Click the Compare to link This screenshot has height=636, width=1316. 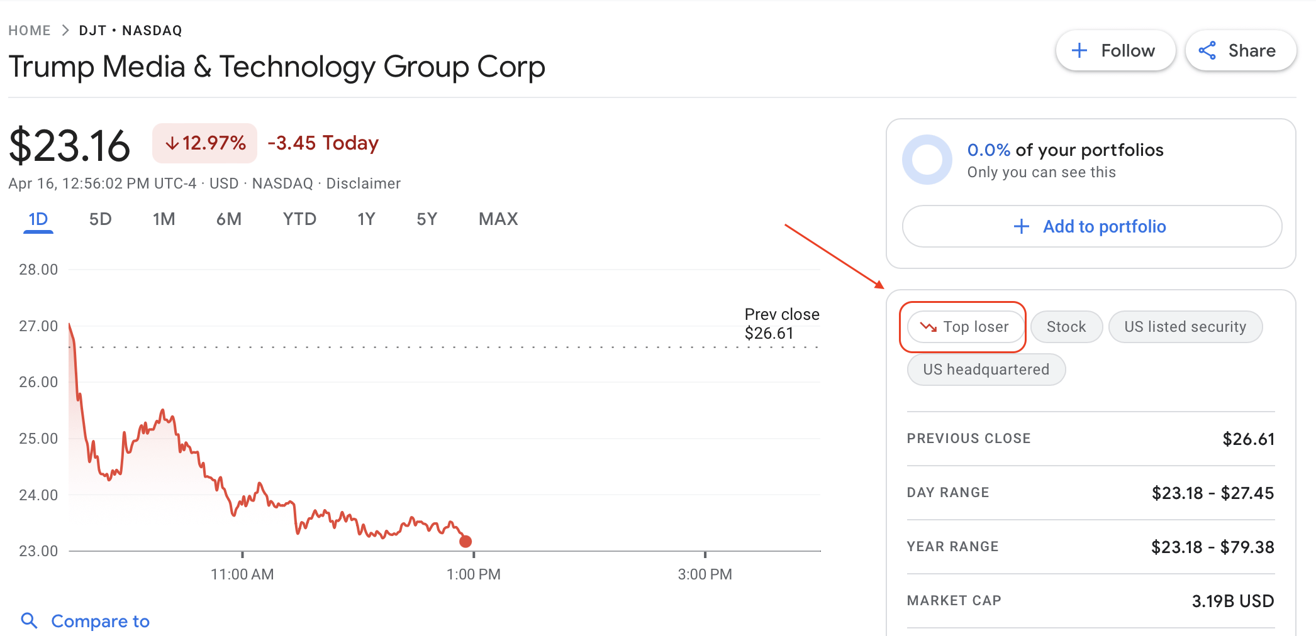[101, 621]
